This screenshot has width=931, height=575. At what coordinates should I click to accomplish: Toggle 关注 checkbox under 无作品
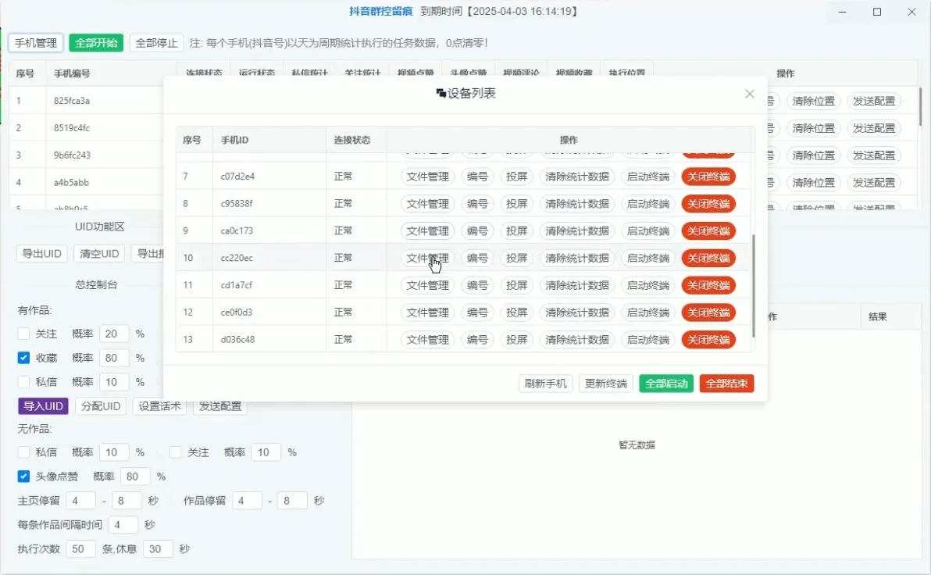(175, 452)
